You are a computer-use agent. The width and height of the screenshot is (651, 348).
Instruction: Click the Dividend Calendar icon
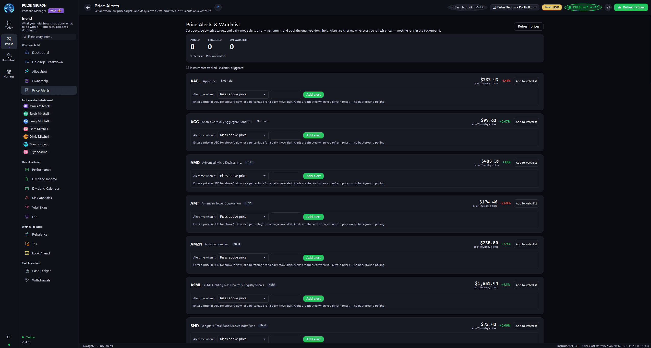27,188
